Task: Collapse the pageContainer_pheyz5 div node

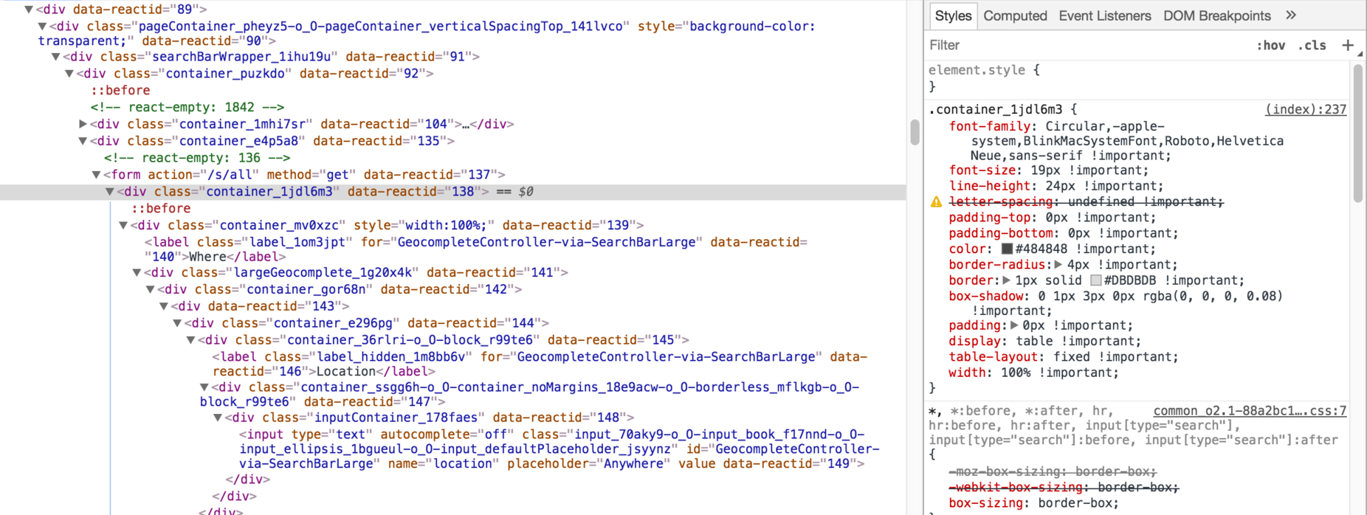Action: (43, 27)
